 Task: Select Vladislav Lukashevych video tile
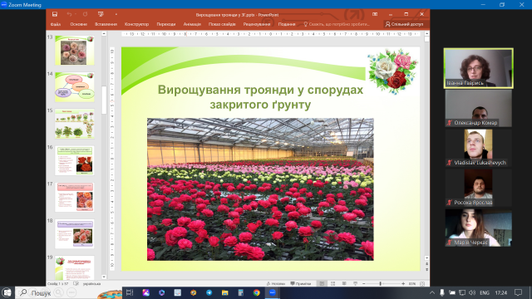pyautogui.click(x=479, y=148)
